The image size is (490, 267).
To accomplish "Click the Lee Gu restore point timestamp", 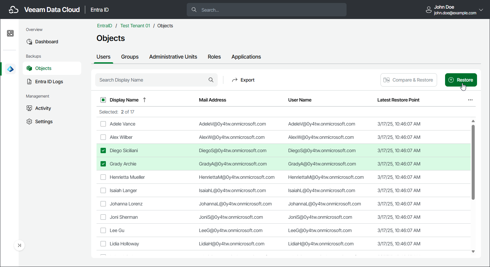I will pos(399,230).
